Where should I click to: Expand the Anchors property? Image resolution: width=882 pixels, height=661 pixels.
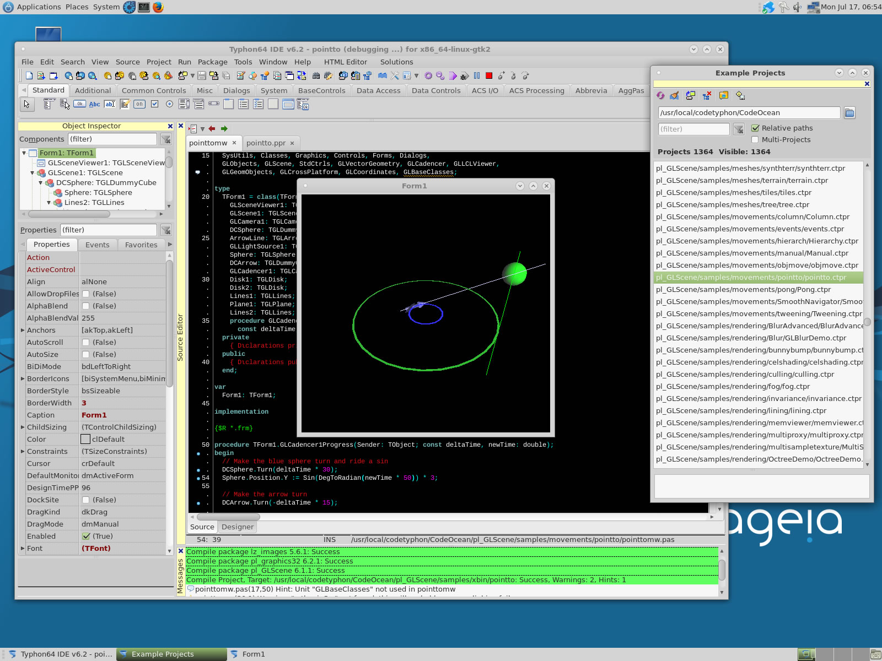[x=23, y=330]
